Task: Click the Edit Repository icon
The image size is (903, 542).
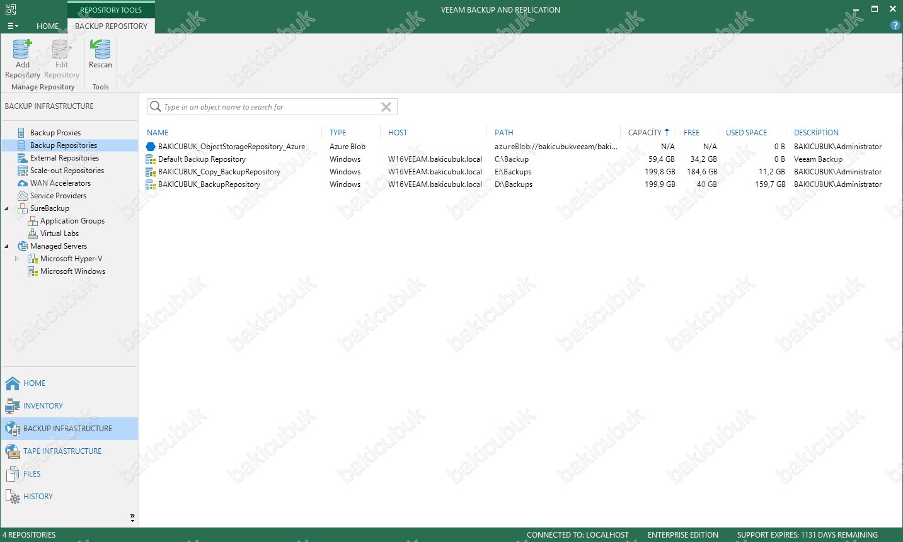Action: [x=61, y=48]
